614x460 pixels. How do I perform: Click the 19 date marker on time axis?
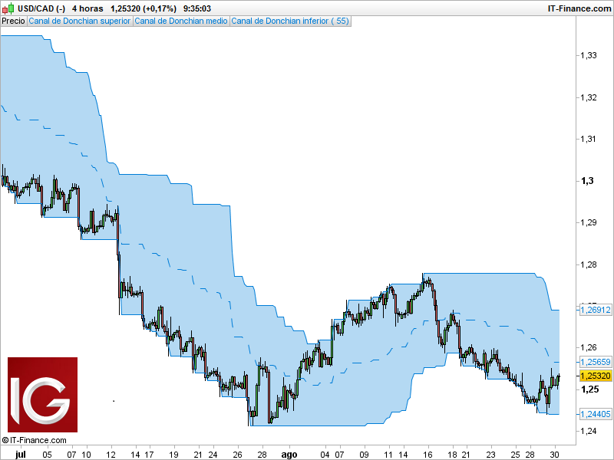click(173, 455)
